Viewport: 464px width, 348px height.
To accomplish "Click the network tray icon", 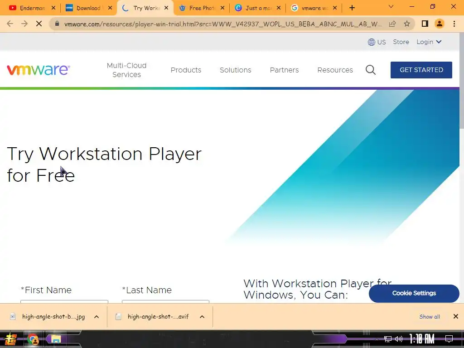I will coord(388,339).
